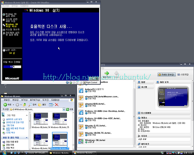Click the Oracle VM VirtualBox taskbar button
Image resolution: width=194 pixels, height=155 pixels.
pos(36,153)
